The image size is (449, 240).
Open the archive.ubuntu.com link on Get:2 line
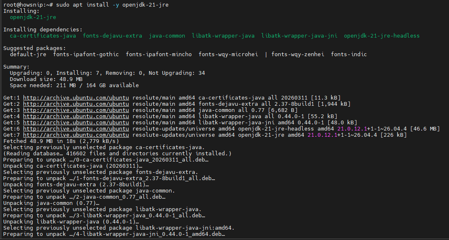[76, 104]
